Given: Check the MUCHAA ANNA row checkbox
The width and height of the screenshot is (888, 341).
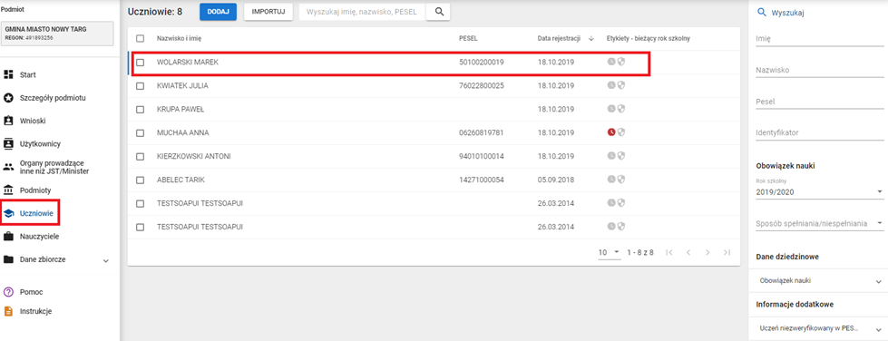Looking at the screenshot, I should coord(140,132).
